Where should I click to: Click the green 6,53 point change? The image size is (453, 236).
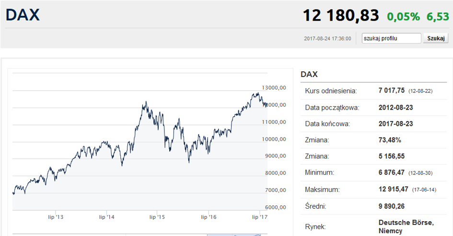(437, 17)
